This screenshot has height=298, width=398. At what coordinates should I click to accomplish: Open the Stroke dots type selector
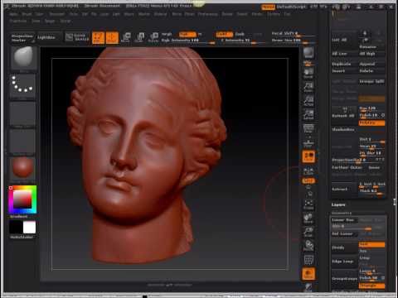coord(22,86)
